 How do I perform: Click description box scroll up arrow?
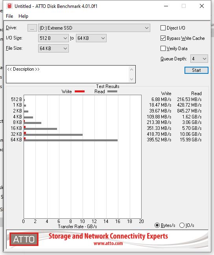tap(131, 70)
